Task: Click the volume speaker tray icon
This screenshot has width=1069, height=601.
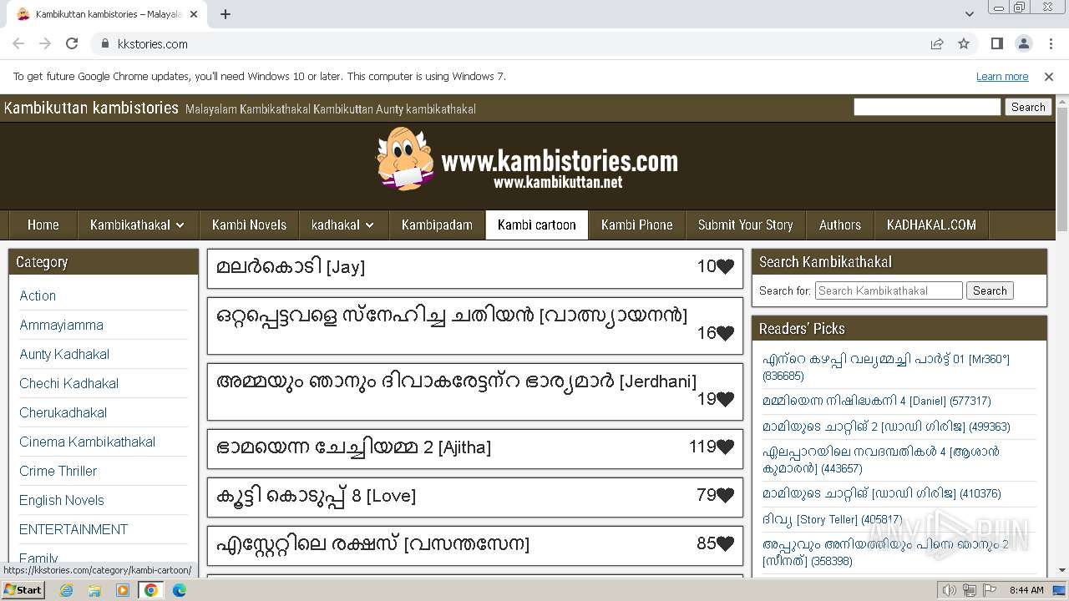Action: pos(949,590)
